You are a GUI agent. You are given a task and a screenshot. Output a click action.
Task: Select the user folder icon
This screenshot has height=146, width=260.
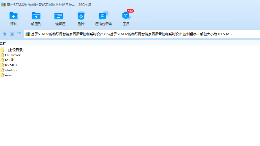[x=2, y=75]
